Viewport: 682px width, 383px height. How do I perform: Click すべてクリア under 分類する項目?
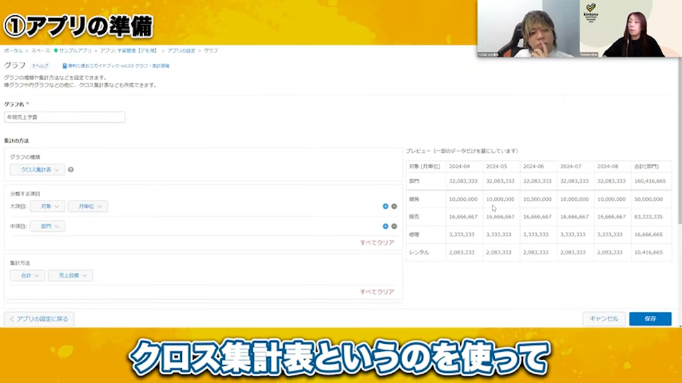click(x=377, y=243)
